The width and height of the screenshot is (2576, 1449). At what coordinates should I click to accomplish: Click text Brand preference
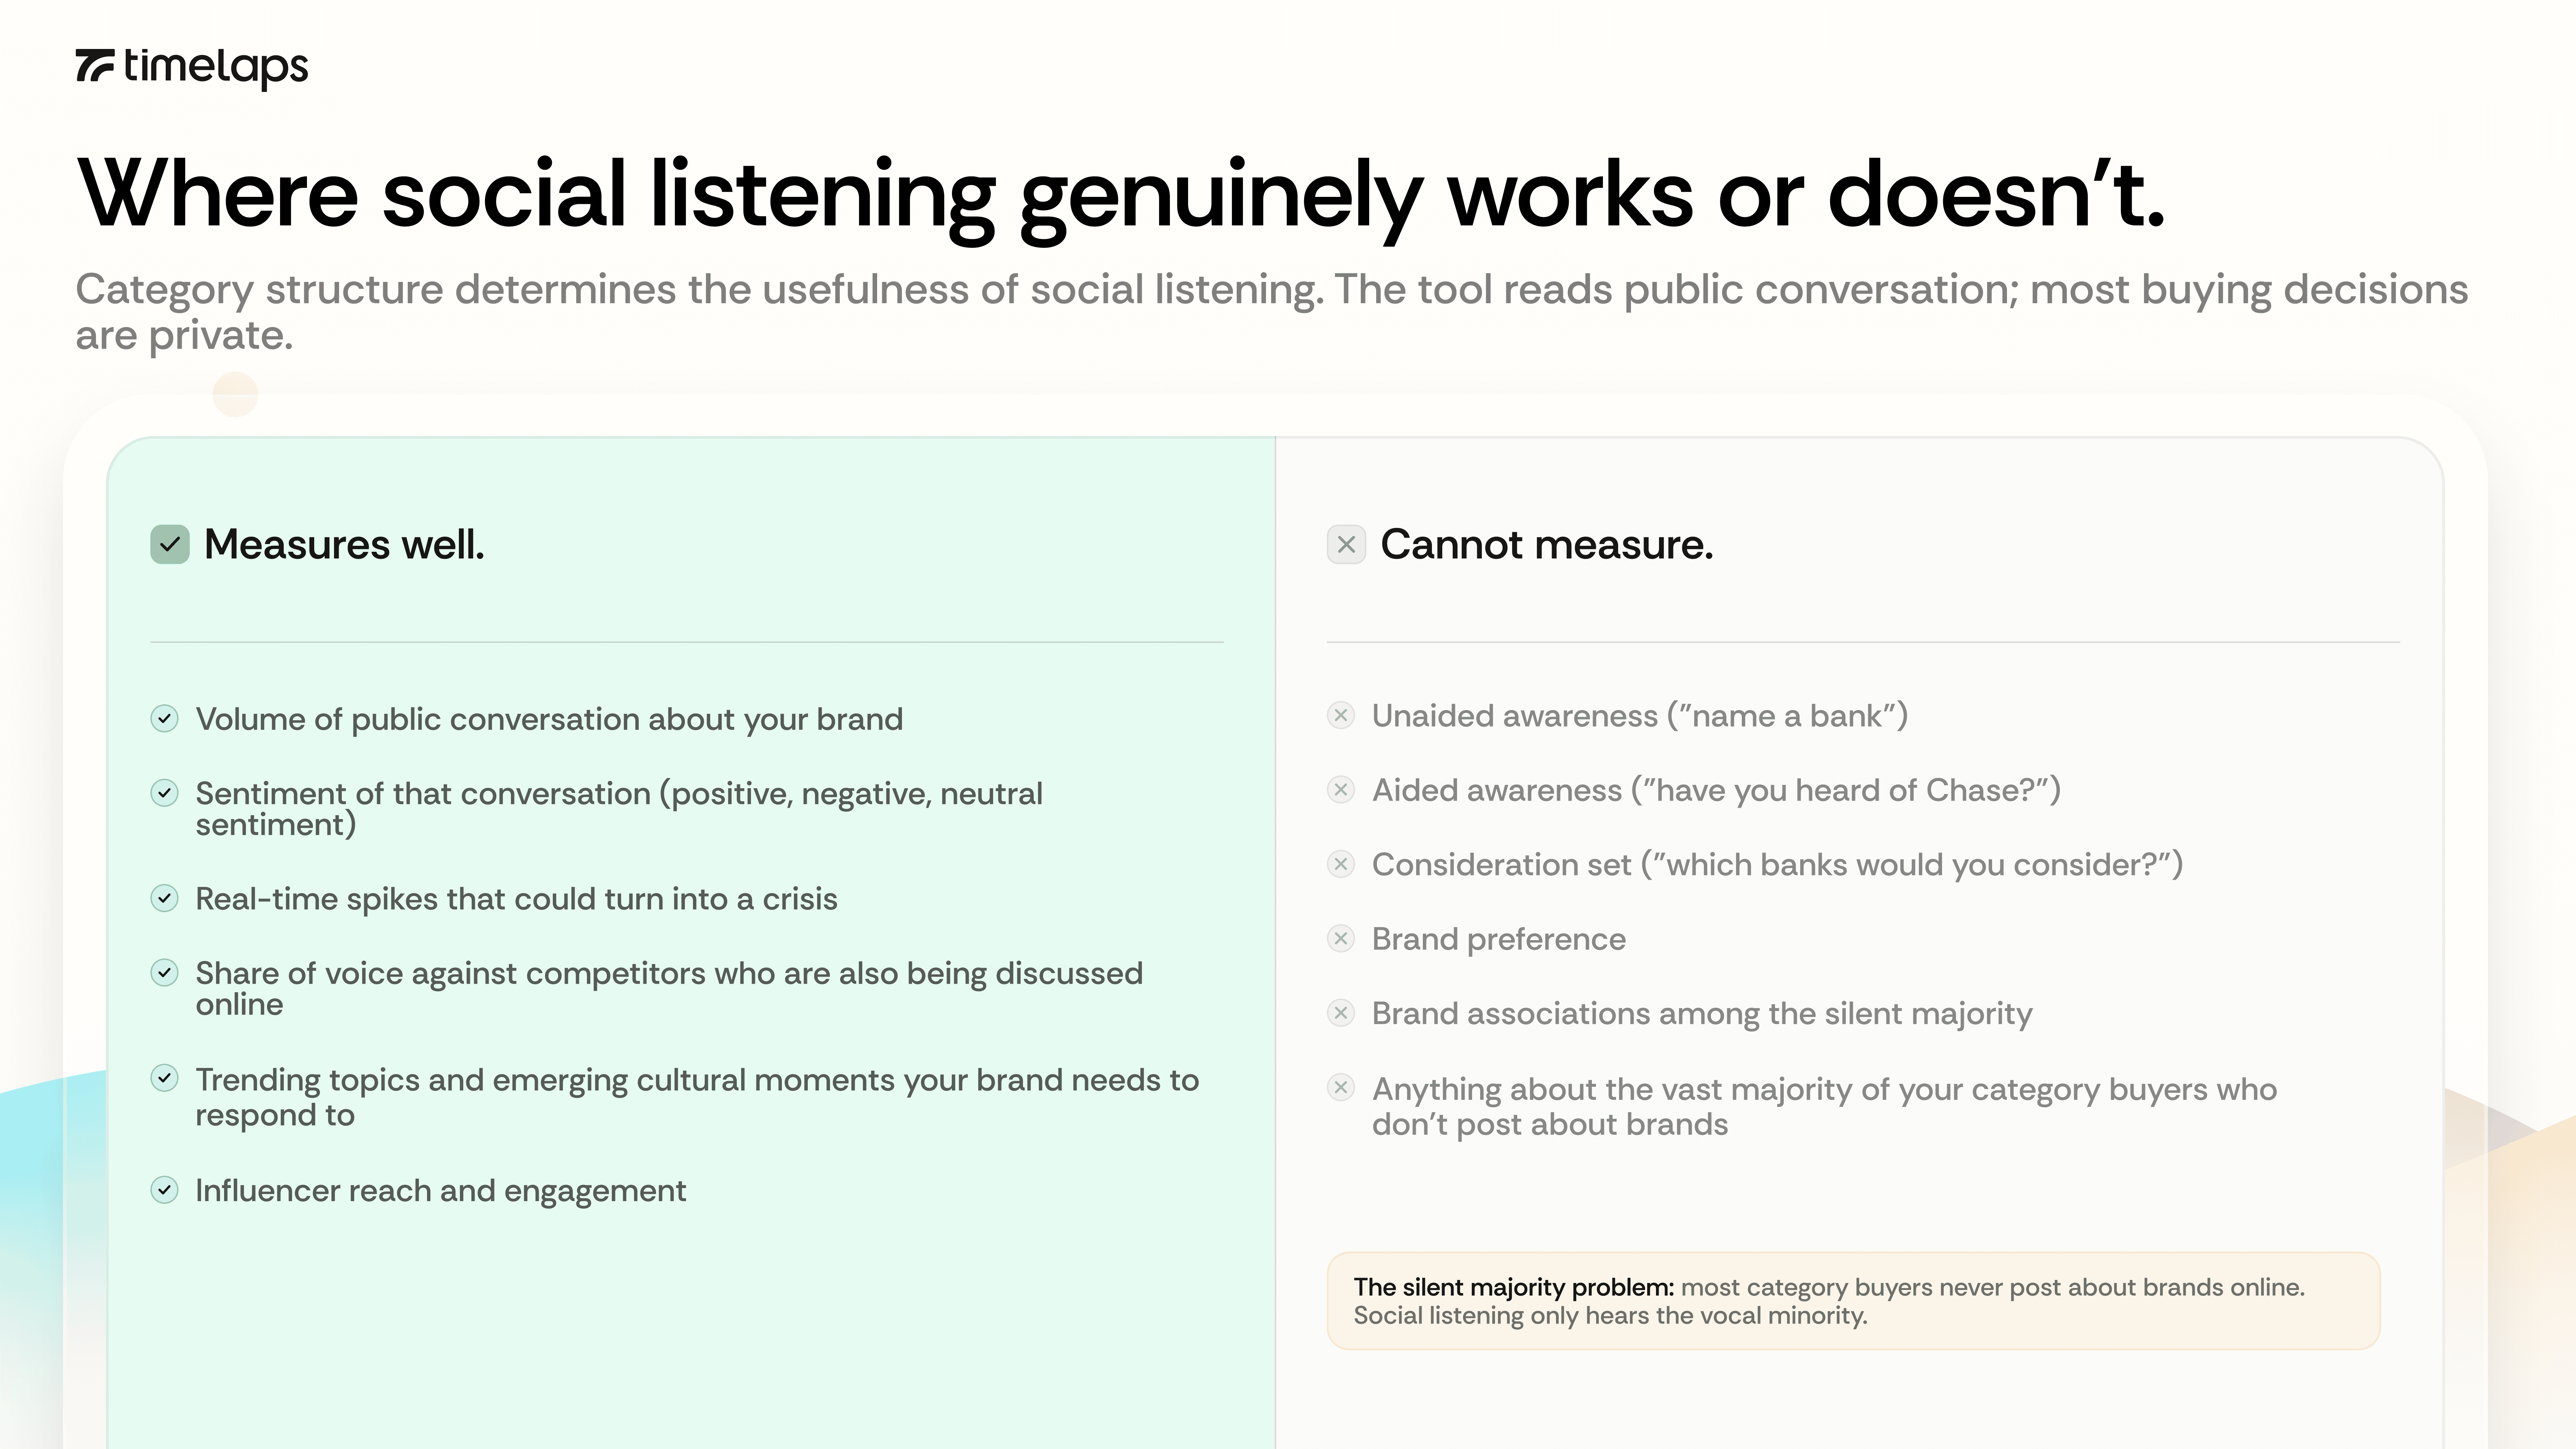click(1499, 939)
